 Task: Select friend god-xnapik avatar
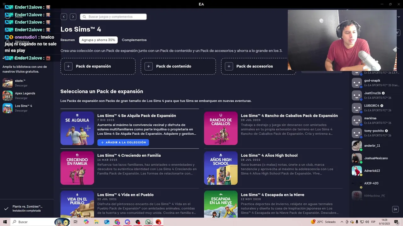coord(357,83)
